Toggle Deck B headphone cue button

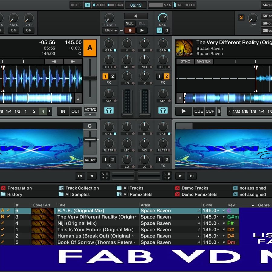[163, 110]
